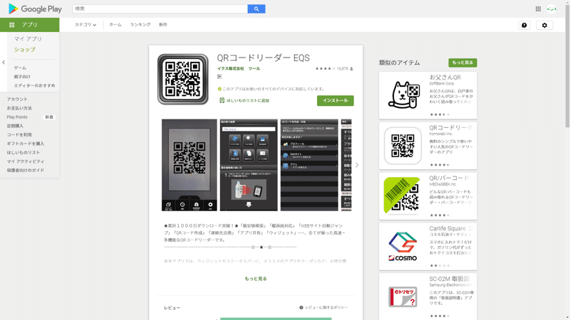Image resolution: width=570 pixels, height=320 pixels.
Task: Open ほしいものリスト in sidebar
Action: [x=24, y=153]
